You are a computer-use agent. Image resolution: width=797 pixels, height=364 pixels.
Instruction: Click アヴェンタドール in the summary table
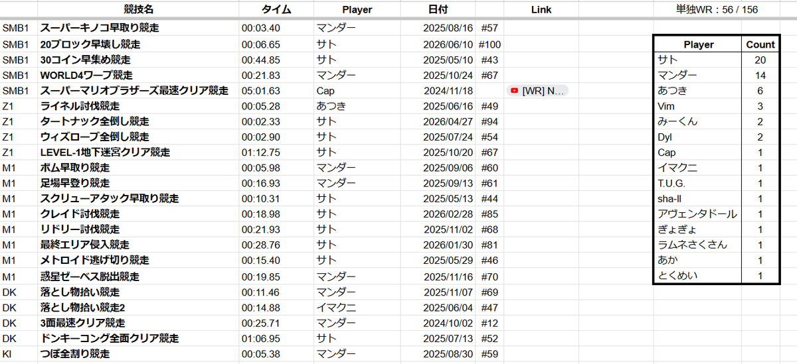(x=698, y=213)
